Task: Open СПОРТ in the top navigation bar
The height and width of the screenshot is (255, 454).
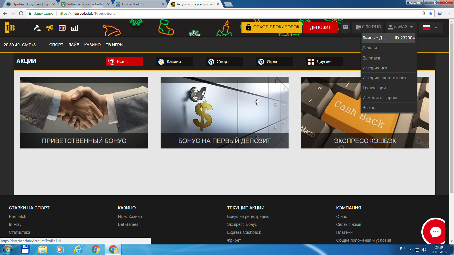Action: 56,45
